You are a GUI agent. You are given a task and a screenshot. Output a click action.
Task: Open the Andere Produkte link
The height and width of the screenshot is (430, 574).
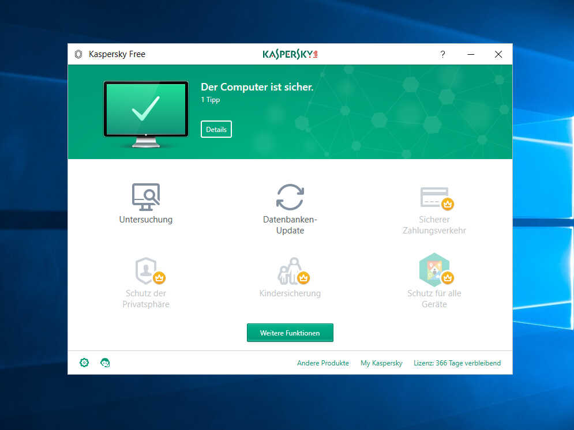click(323, 363)
